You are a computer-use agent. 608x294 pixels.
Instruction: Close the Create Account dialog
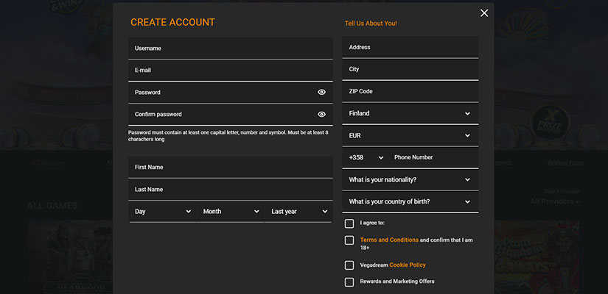pos(484,13)
